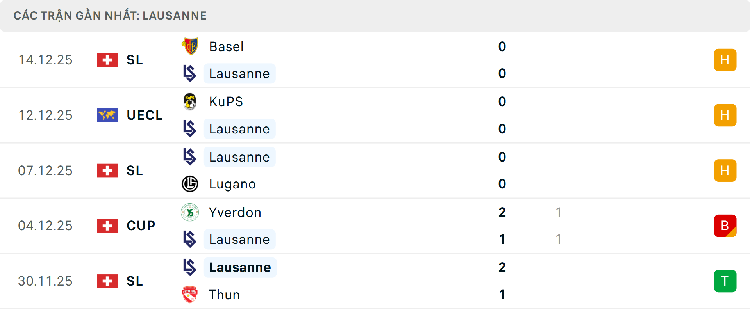Select bold Lausanne name in Thun match
750x309 pixels.
pyautogui.click(x=240, y=267)
